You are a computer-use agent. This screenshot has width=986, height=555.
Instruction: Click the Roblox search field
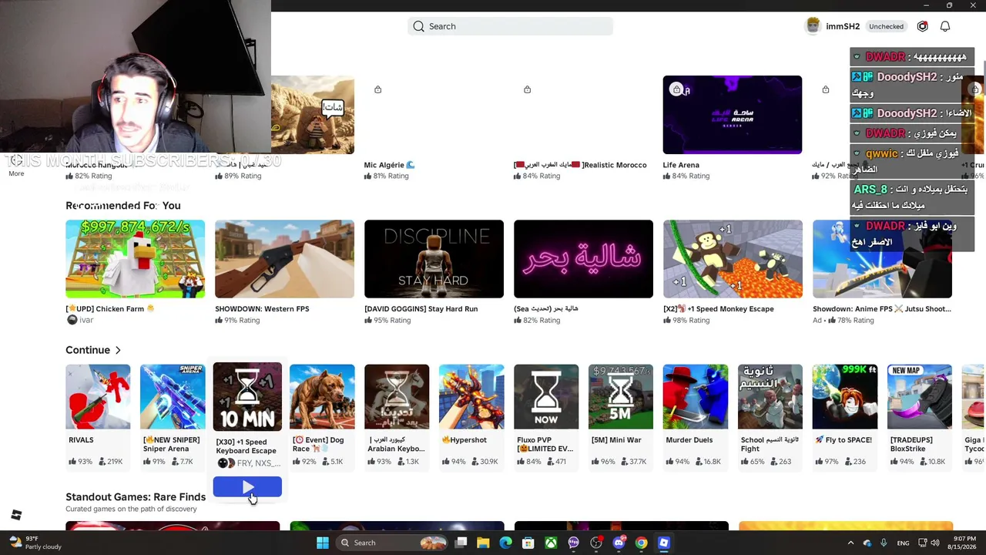[510, 26]
